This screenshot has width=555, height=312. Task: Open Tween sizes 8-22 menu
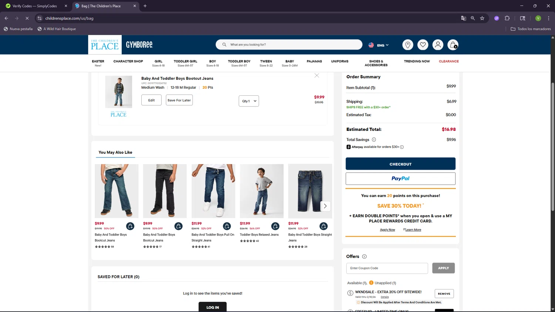pyautogui.click(x=266, y=63)
